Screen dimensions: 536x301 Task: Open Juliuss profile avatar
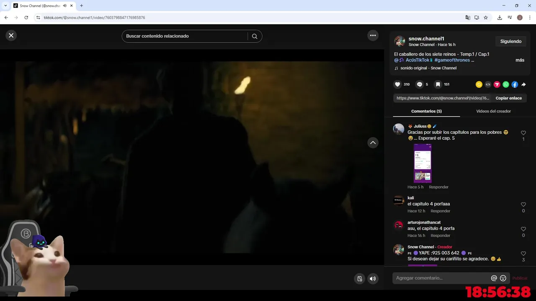399,129
